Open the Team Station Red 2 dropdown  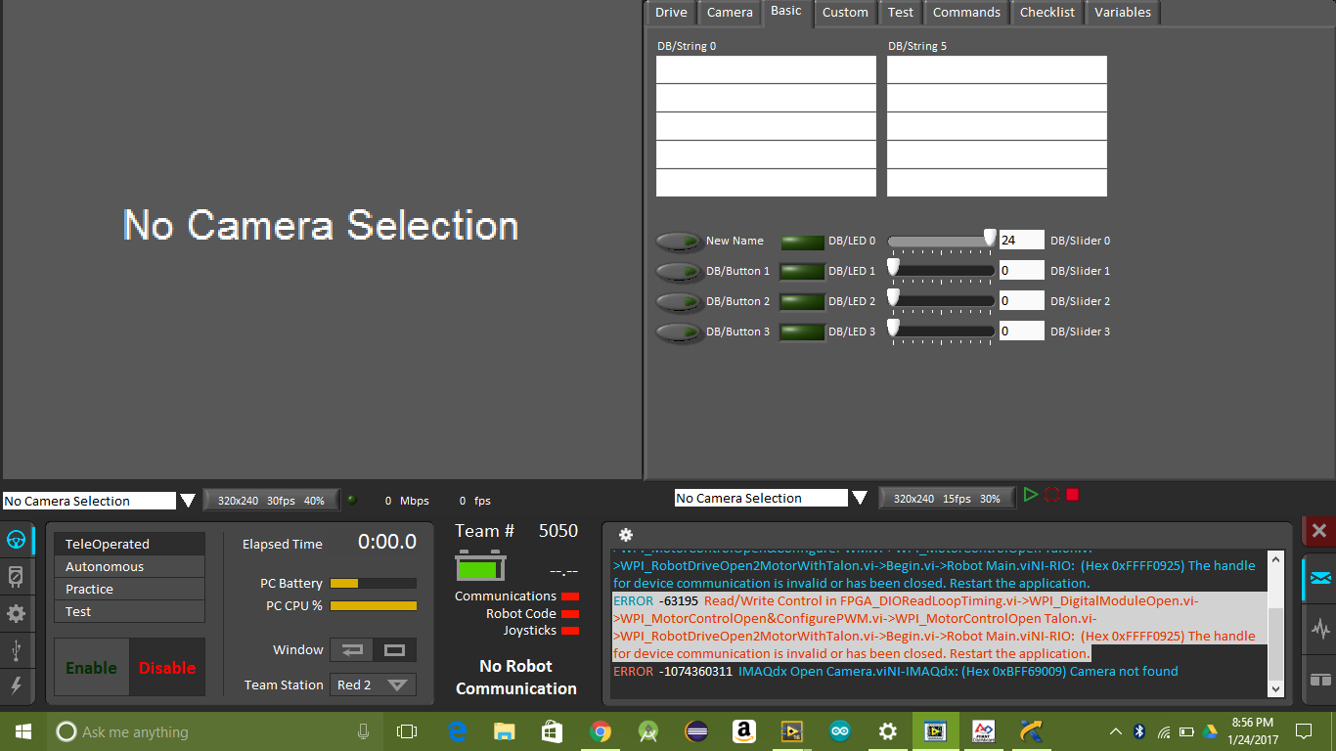(374, 685)
